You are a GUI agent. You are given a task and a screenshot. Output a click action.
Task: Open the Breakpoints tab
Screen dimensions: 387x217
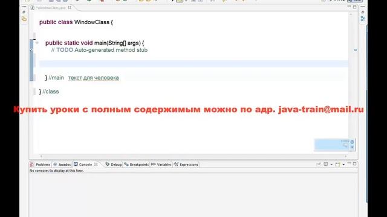point(137,165)
